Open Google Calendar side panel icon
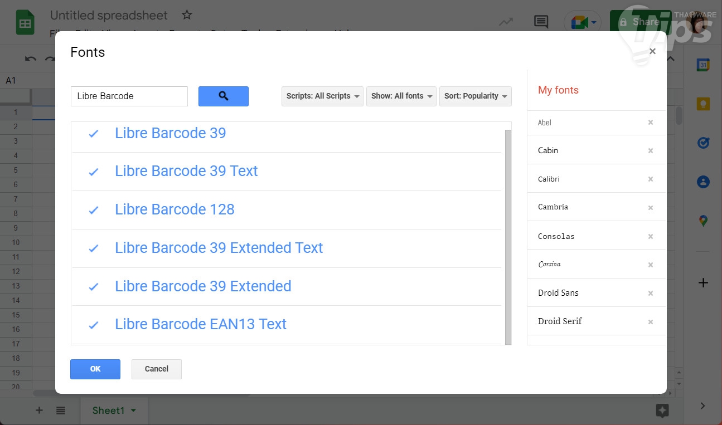This screenshot has height=425, width=722. [703, 65]
